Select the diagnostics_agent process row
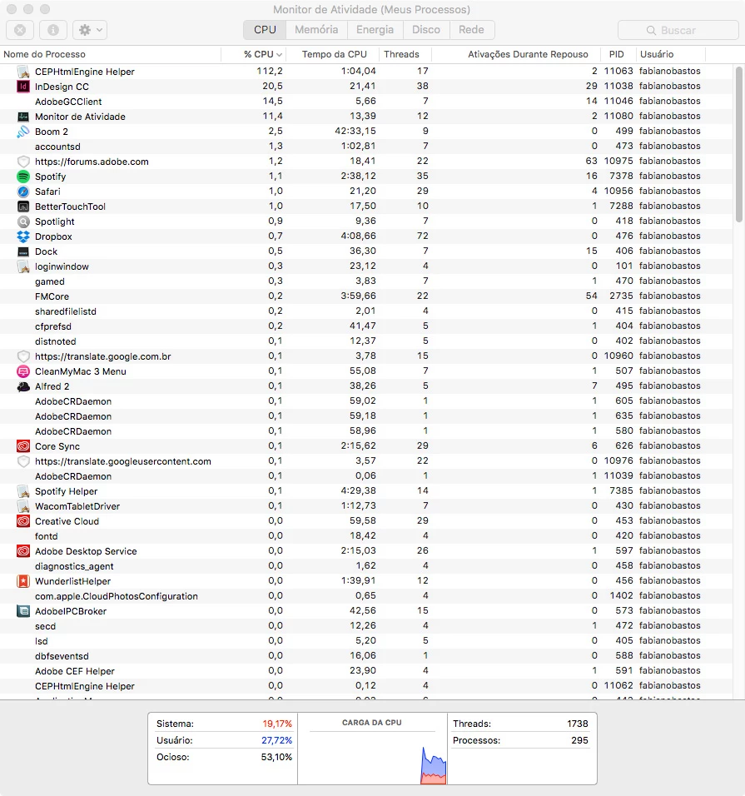745x796 pixels. tap(366, 566)
